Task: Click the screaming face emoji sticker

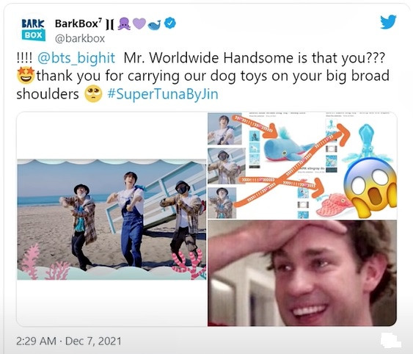Action: point(370,187)
